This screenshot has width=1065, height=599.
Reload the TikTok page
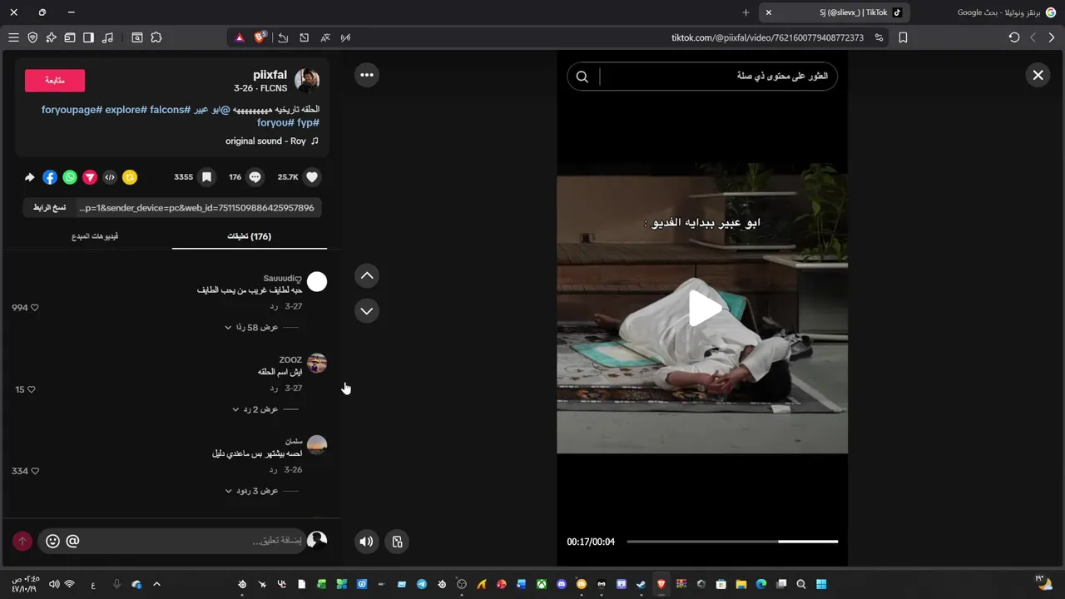(1013, 37)
